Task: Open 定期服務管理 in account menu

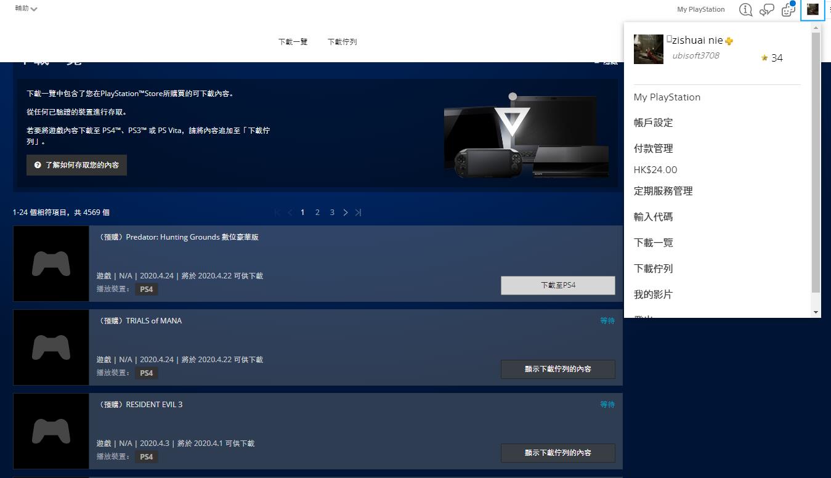Action: tap(663, 191)
